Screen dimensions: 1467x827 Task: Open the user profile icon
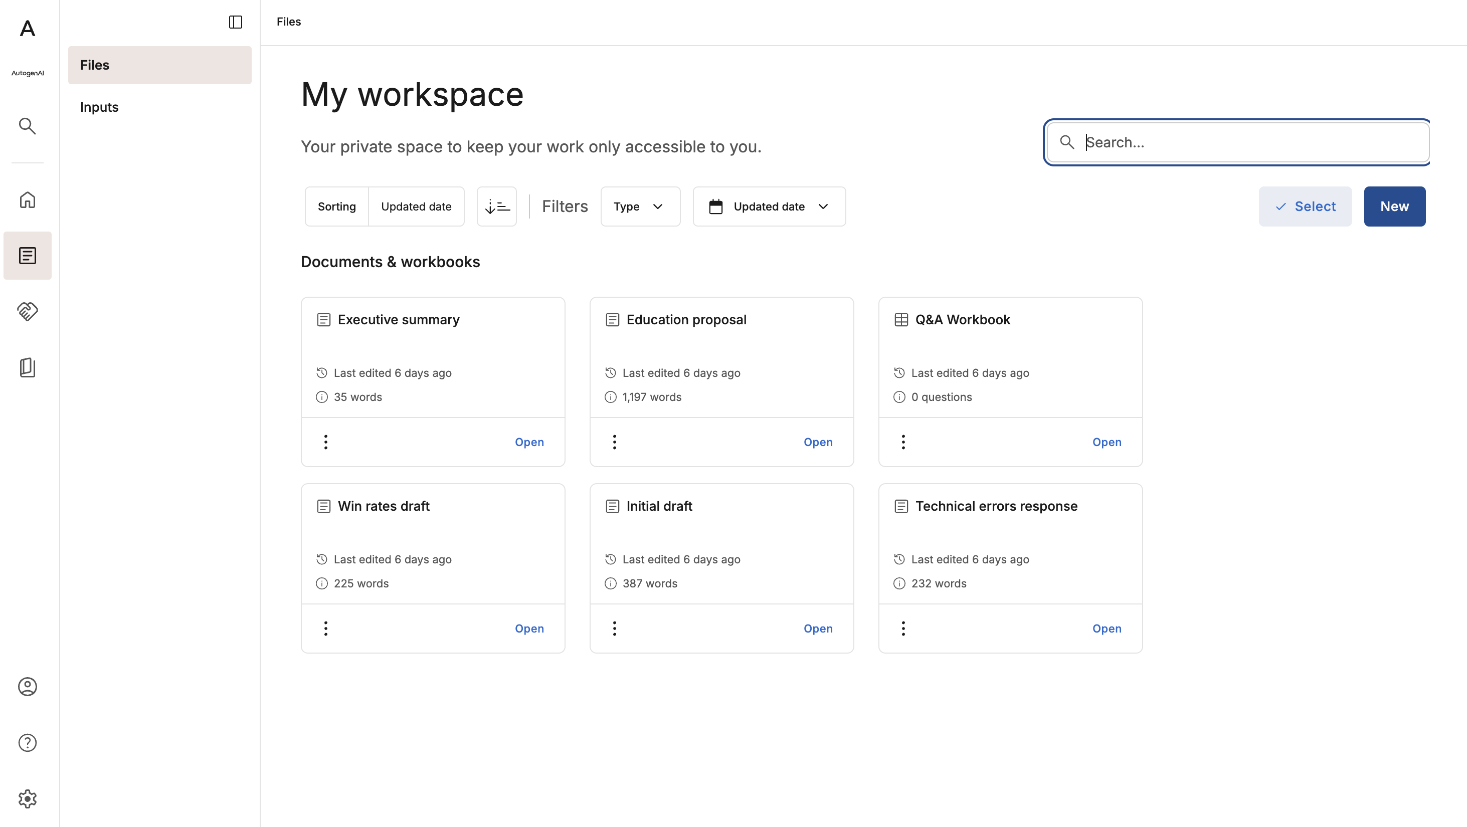(x=28, y=687)
